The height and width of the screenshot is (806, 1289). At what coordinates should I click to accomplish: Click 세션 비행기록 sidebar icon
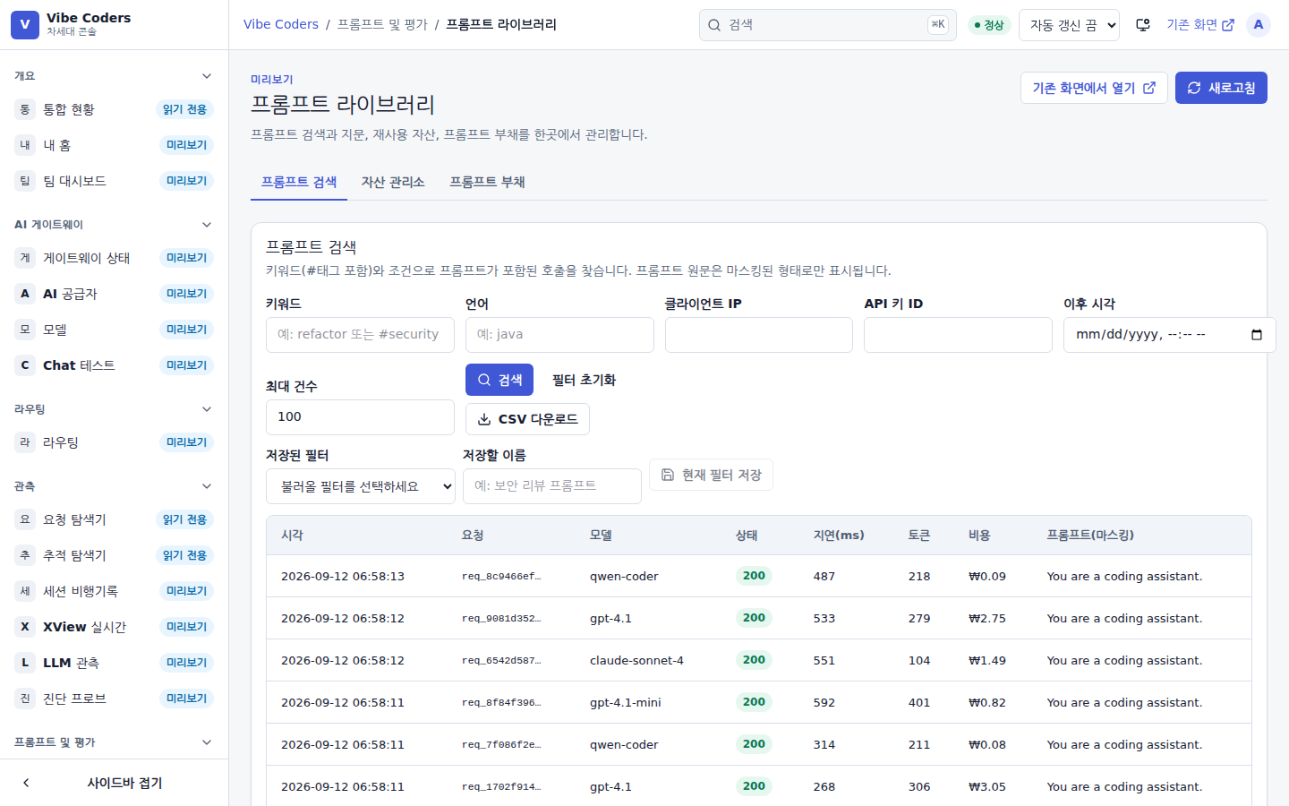[x=25, y=591]
